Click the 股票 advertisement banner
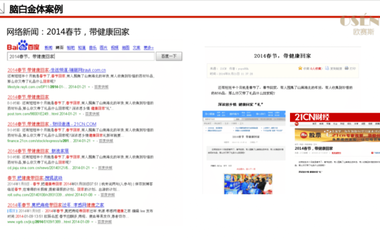Image resolution: width=380 pixels, height=240 pixels. 337,135
